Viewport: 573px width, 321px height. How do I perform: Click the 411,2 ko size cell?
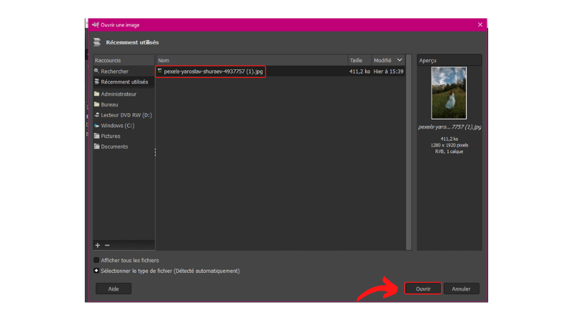pos(360,71)
